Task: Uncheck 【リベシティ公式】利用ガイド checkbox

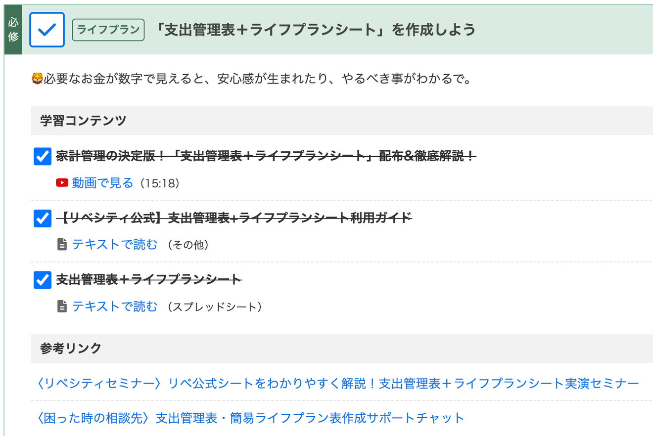Action: click(43, 218)
